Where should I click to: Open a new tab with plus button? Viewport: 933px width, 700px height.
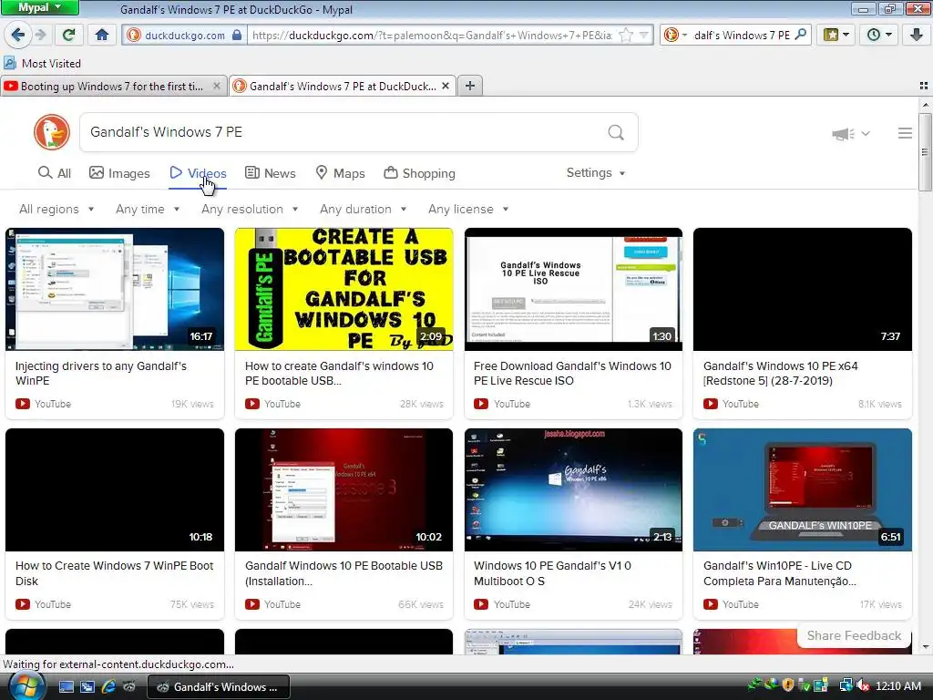tap(469, 86)
